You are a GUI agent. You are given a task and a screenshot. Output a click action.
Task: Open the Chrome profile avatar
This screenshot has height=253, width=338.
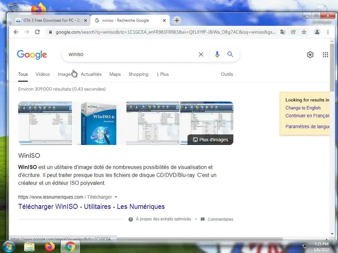coord(317,32)
